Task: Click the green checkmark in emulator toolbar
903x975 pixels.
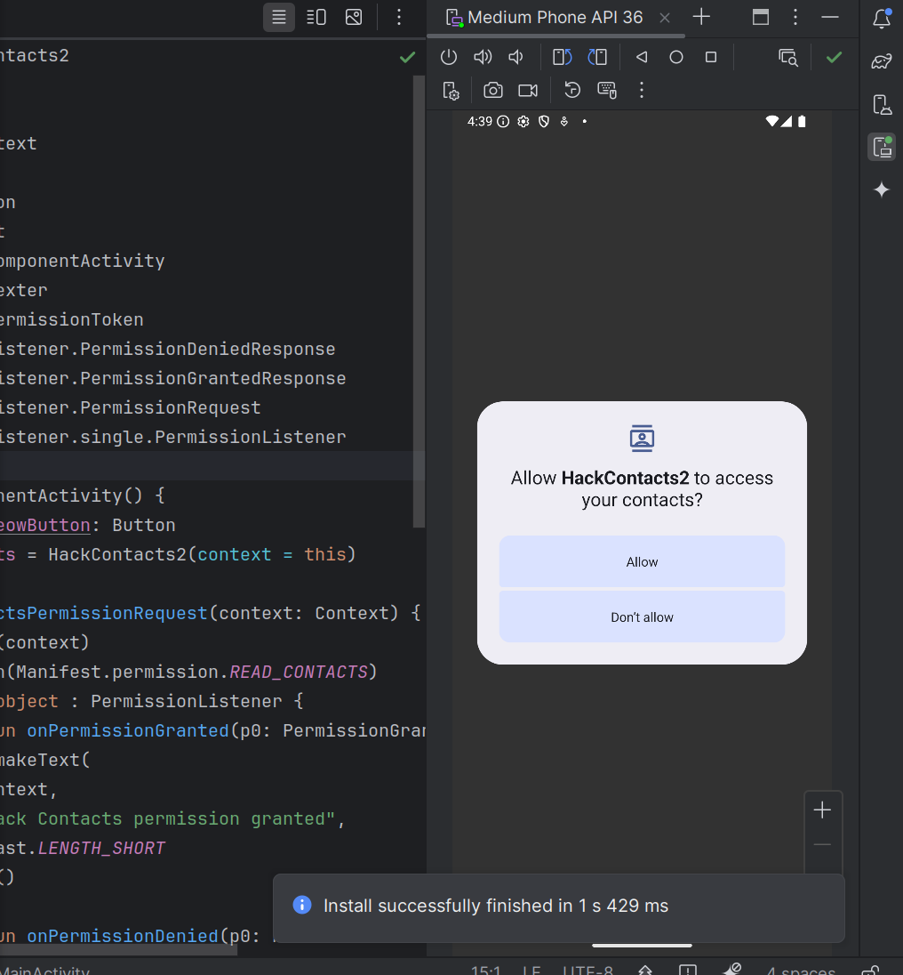Action: tap(834, 57)
